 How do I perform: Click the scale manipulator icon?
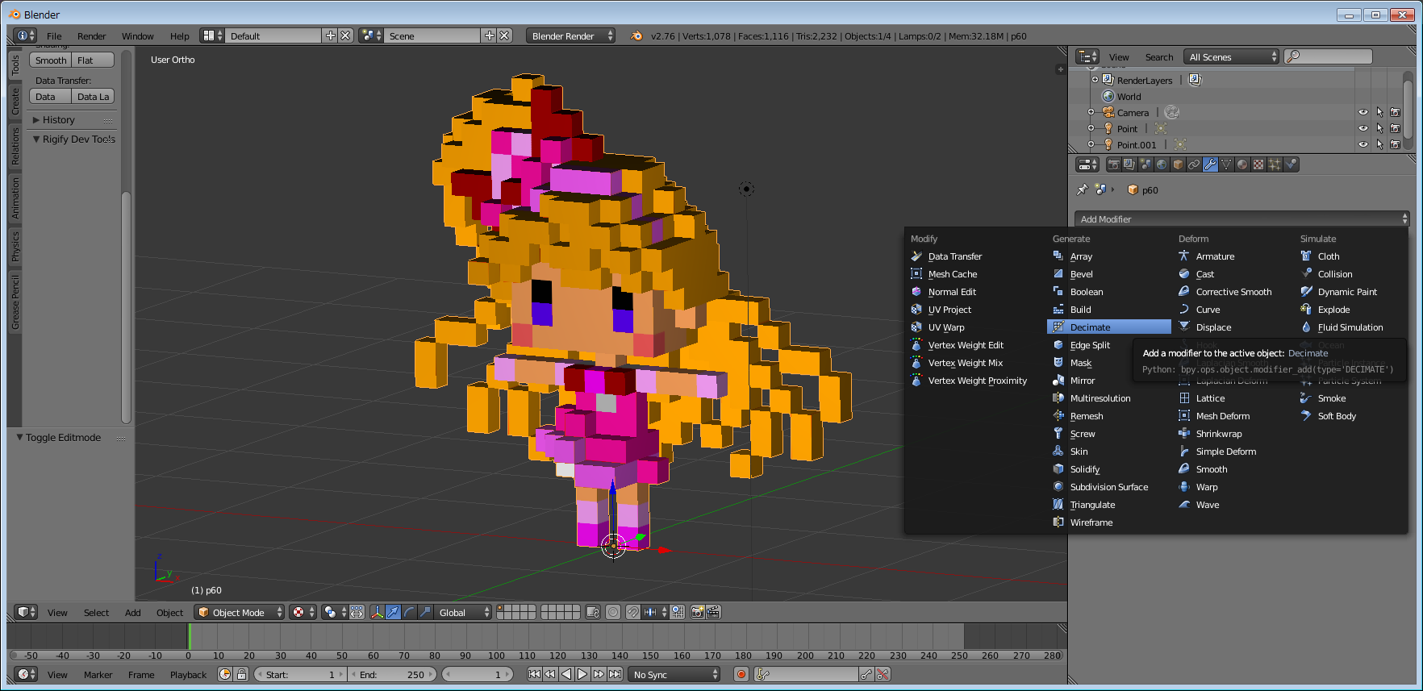click(425, 612)
